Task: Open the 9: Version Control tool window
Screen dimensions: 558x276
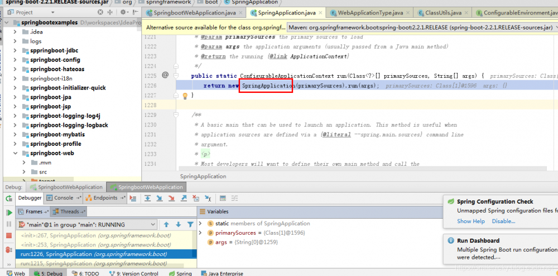Action: (133, 274)
